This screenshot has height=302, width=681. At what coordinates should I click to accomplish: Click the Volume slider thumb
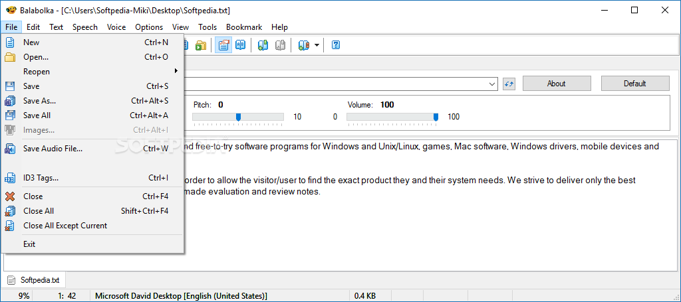436,117
